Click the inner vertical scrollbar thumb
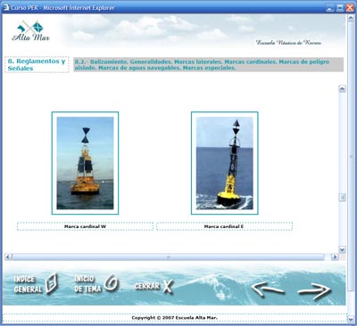Image resolution: width=357 pixels, height=326 pixels. tap(343, 197)
